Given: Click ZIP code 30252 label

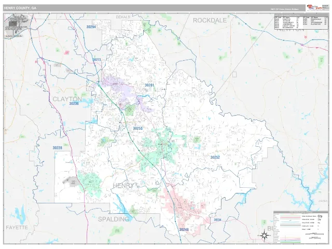Looking at the screenshot, I should [x=215, y=157].
